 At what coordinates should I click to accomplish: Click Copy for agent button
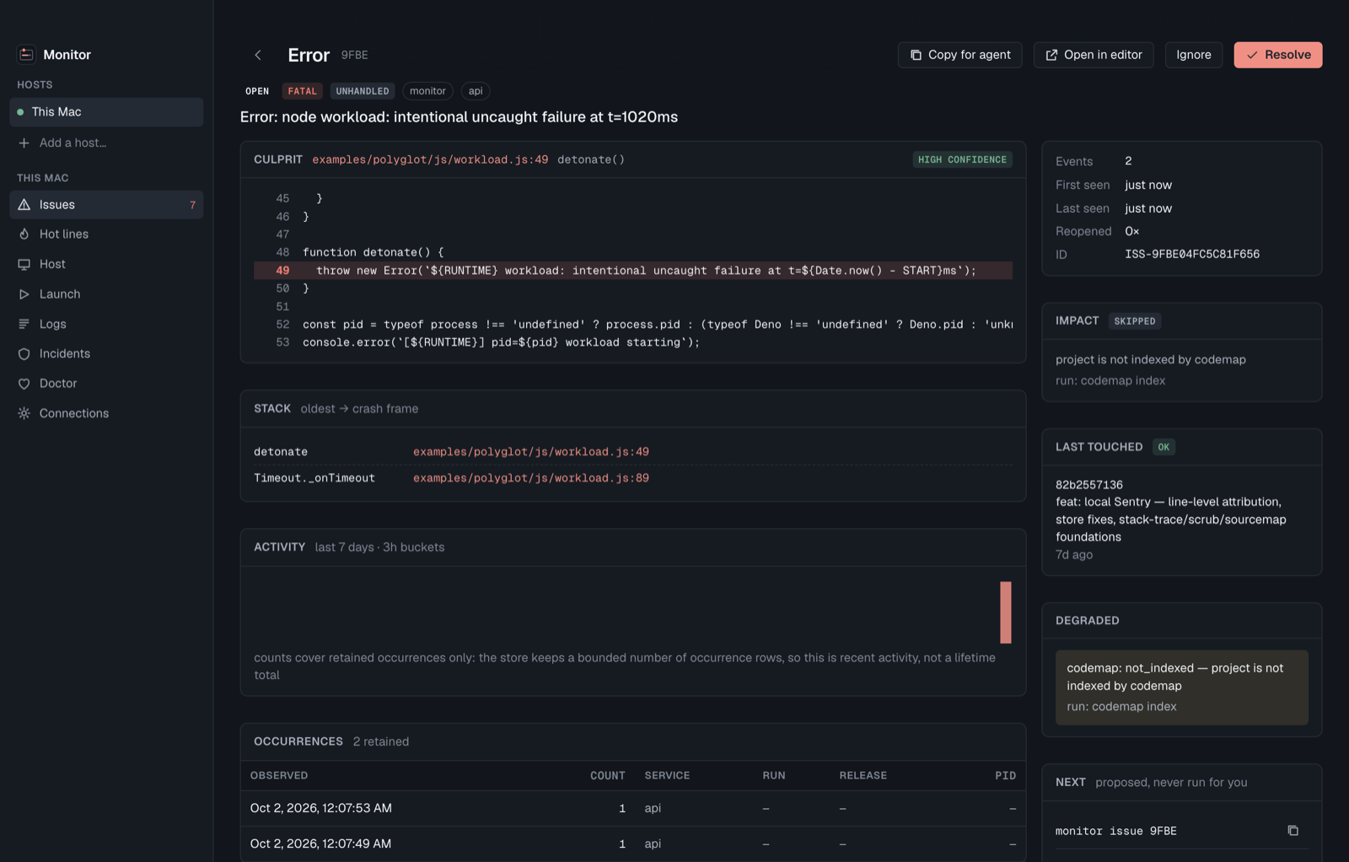tap(959, 55)
